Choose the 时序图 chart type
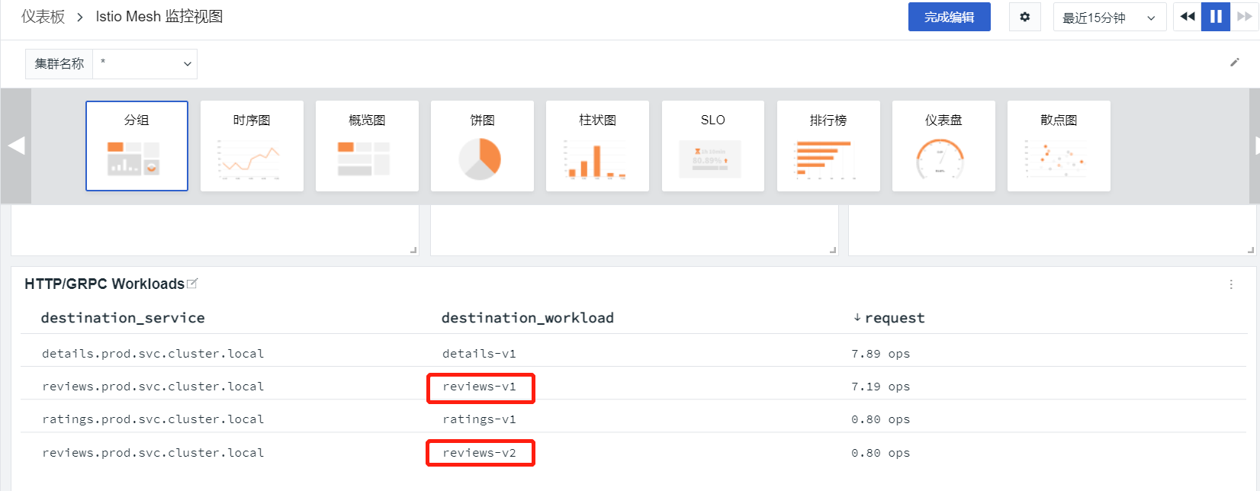Viewport: 1260px width, 491px height. (x=252, y=146)
